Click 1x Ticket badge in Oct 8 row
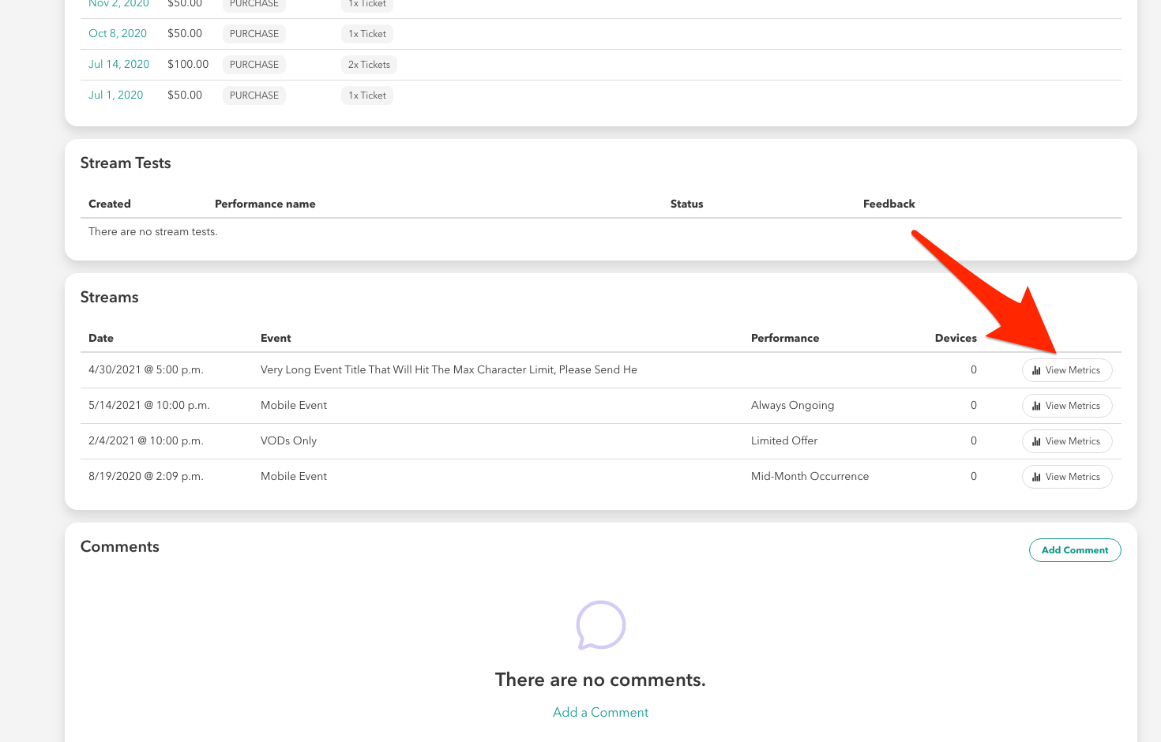Image resolution: width=1161 pixels, height=742 pixels. pyautogui.click(x=367, y=34)
